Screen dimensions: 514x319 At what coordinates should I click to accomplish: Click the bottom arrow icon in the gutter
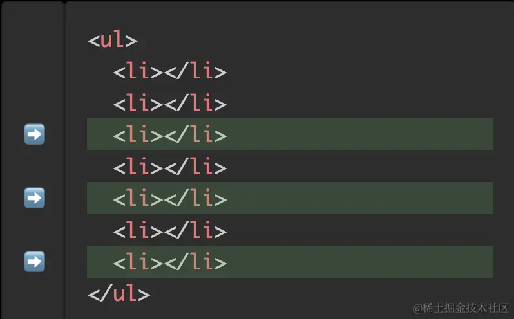(34, 262)
